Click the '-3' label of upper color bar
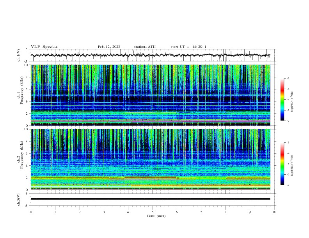 pyautogui.click(x=288, y=78)
